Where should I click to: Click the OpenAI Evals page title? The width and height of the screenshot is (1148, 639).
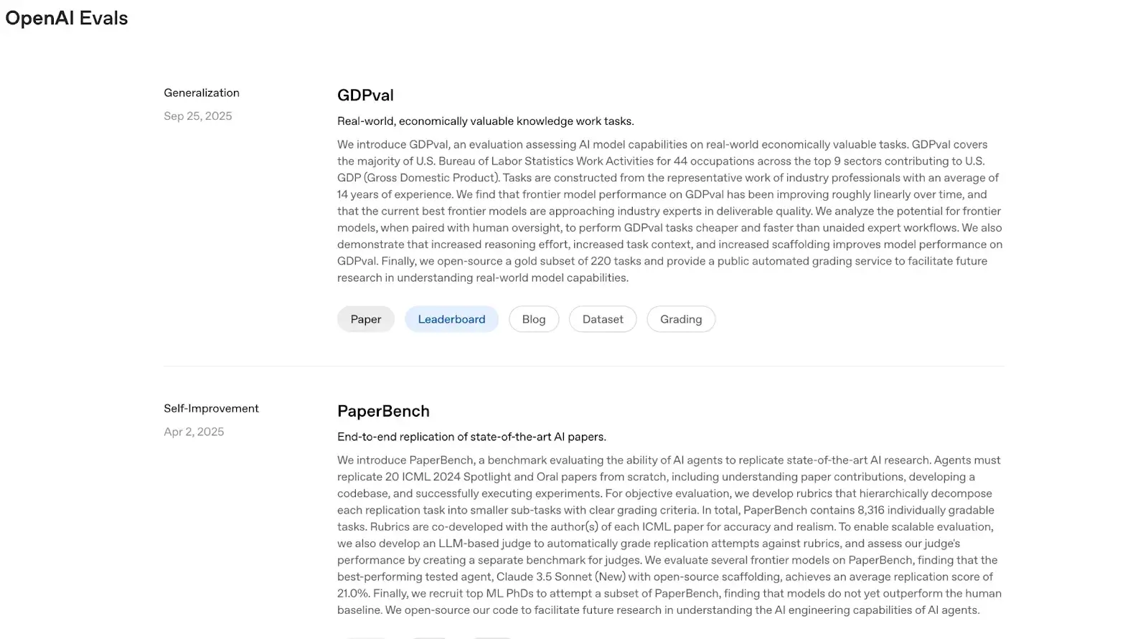tap(67, 18)
